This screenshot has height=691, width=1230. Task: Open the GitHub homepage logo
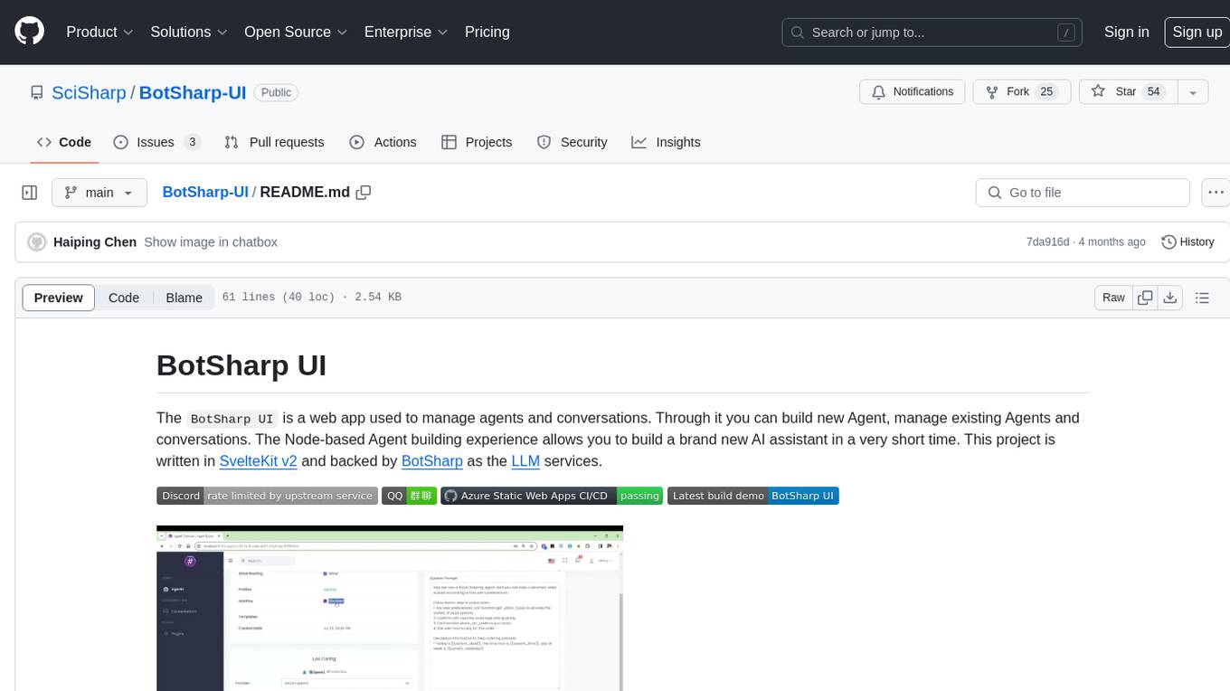[29, 32]
